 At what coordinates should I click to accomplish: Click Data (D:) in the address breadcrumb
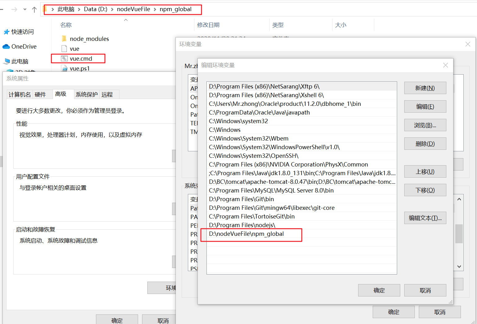[95, 9]
